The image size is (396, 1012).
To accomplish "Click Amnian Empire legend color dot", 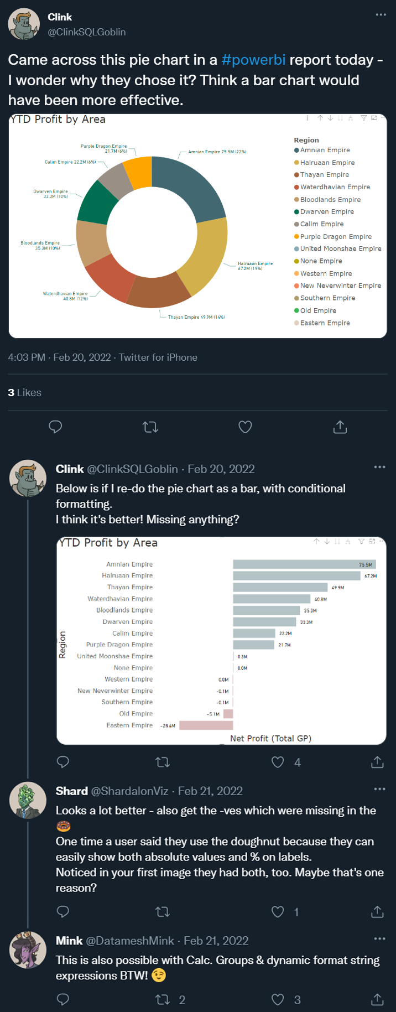I will 296,150.
